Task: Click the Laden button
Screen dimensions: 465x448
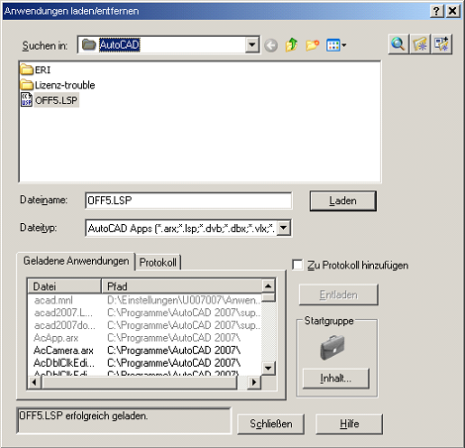Action: pyautogui.click(x=343, y=201)
